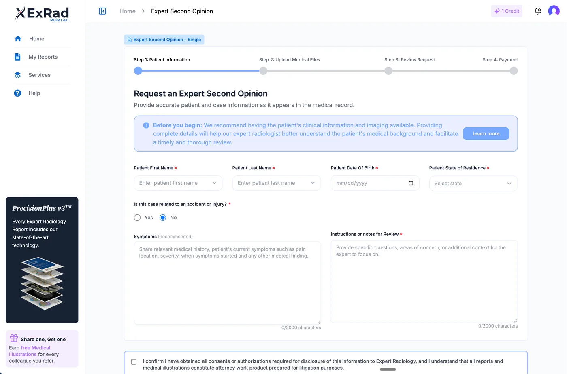567x374 pixels.
Task: Follow the free Medical Illustrations link
Action: click(30, 351)
